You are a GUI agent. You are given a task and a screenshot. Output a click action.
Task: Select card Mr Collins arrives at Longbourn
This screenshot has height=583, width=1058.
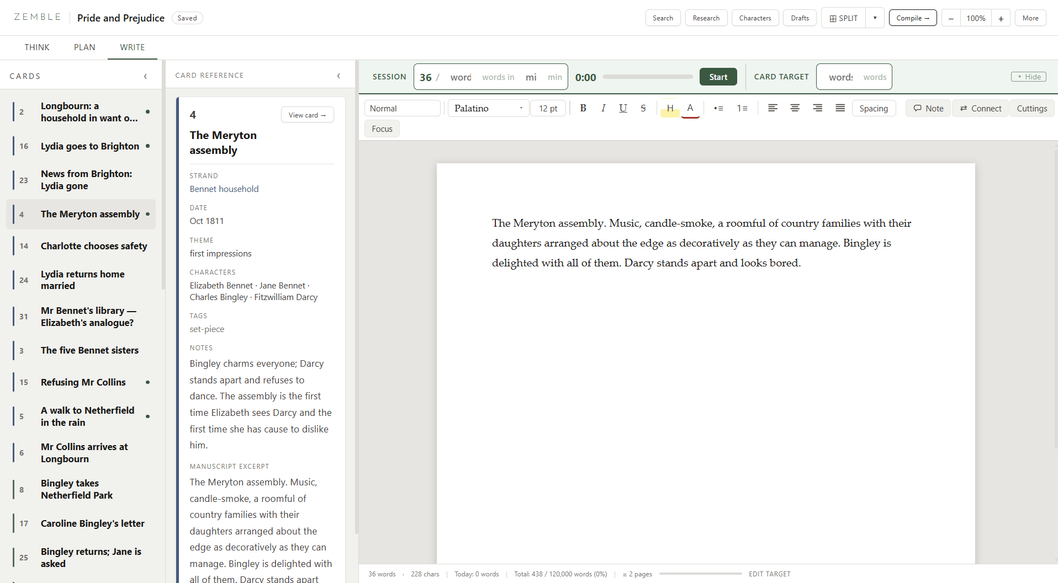pyautogui.click(x=81, y=453)
